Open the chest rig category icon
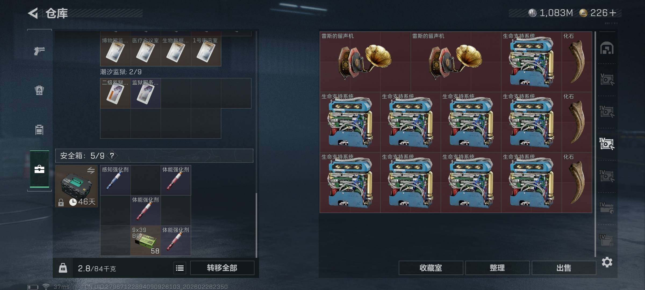Viewport: 645px width, 290px height. click(x=39, y=130)
